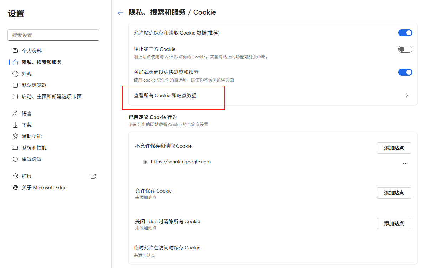Open 关于 Microsoft Edge page

click(15, 188)
